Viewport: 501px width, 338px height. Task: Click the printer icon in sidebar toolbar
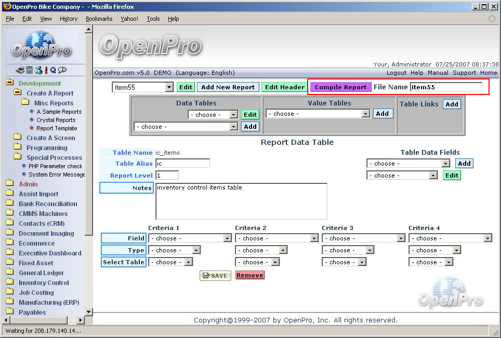tap(20, 70)
